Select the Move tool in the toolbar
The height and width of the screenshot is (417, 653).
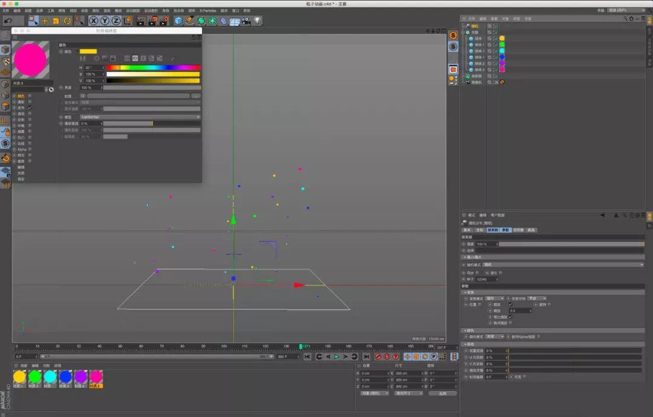pyautogui.click(x=45, y=21)
